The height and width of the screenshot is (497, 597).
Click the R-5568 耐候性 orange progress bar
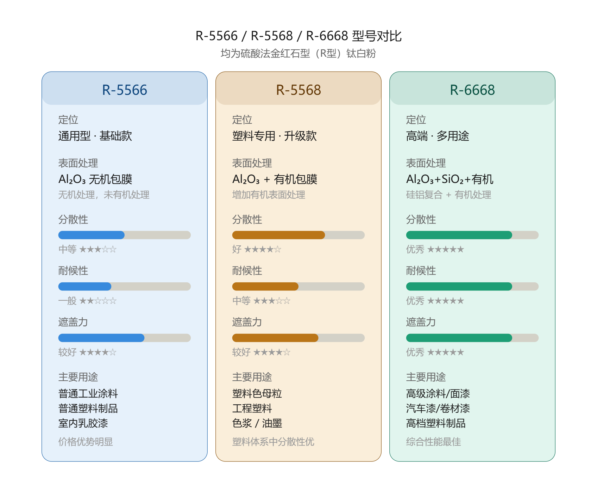click(x=265, y=287)
